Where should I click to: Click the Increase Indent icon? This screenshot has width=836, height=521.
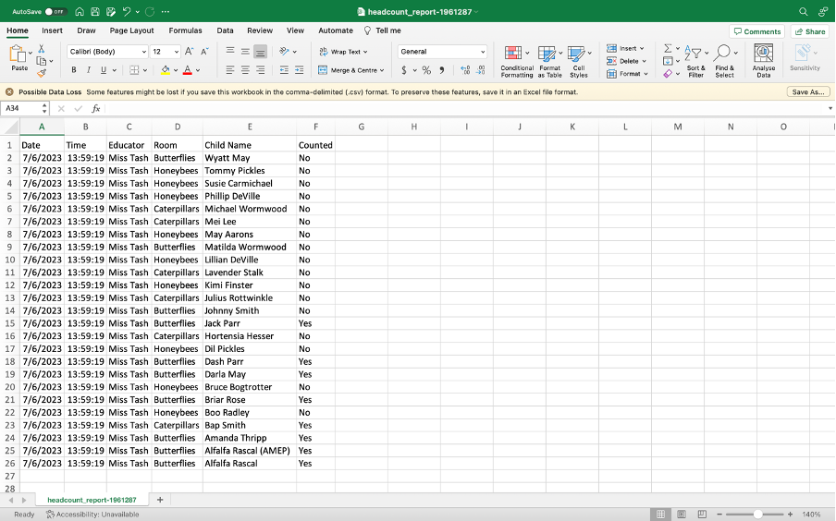300,70
